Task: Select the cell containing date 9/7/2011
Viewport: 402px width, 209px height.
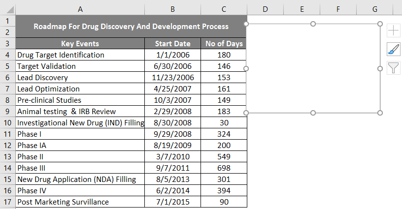Action: (172, 168)
